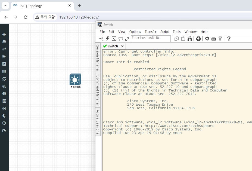The width and height of the screenshot is (252, 171).
Task: Open the browser tab search dropdown arrow
Action: (5, 5)
